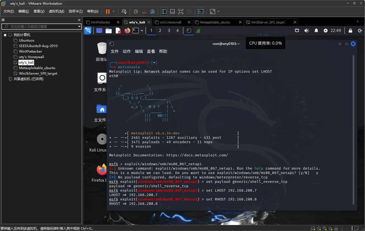
Task: Click the CD/DVD drive status bar icon
Action: [x=319, y=228]
